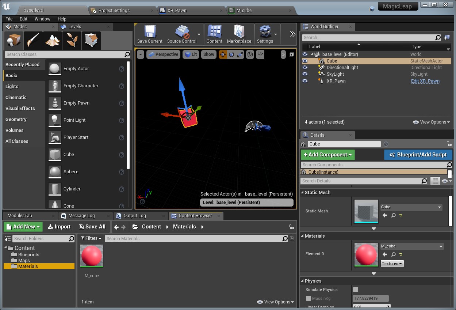Reset the Static Mesh property to default
Viewport: 456px width, 310px height.
point(401,215)
